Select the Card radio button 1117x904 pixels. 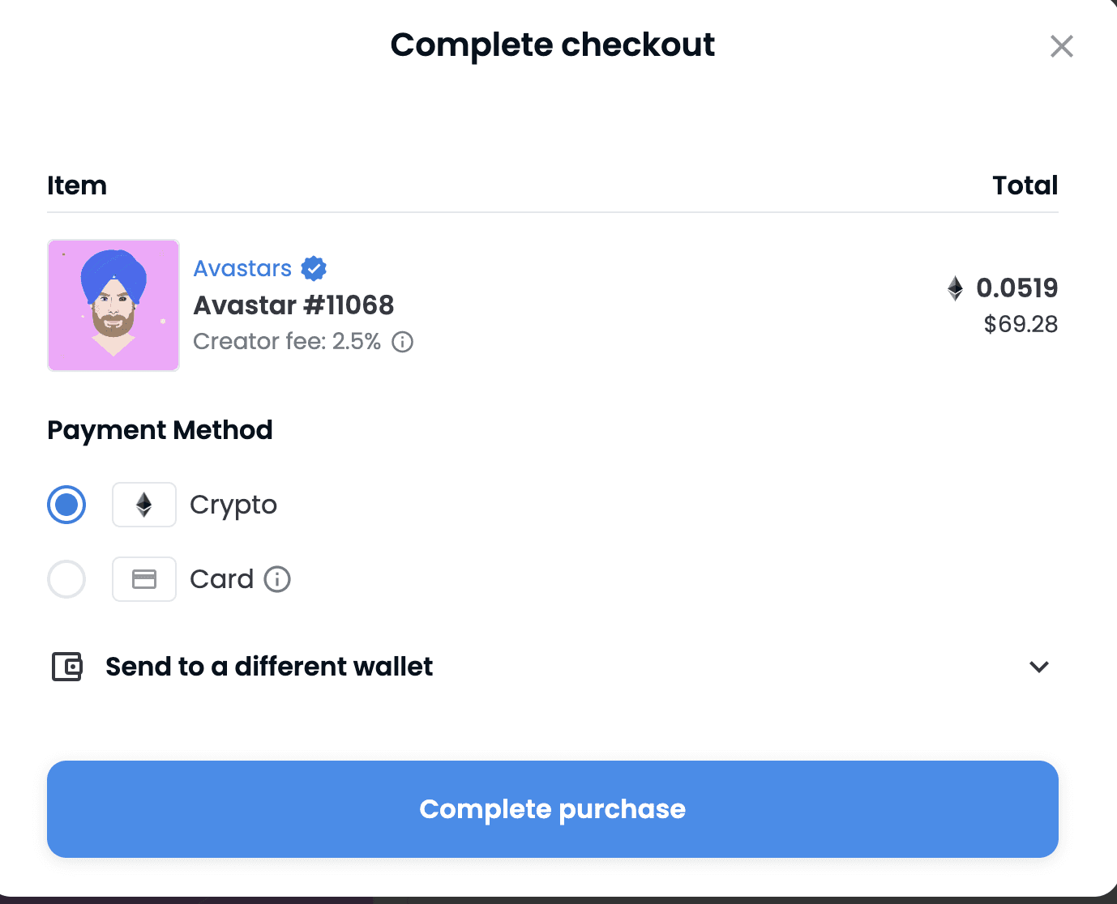(66, 579)
